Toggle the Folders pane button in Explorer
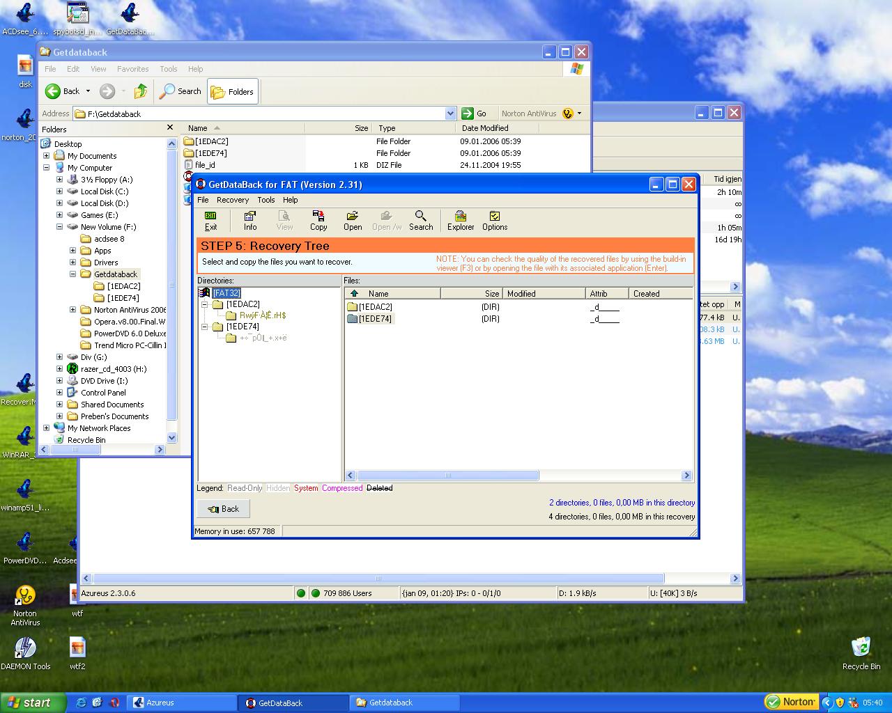Image resolution: width=892 pixels, height=713 pixels. (x=233, y=91)
